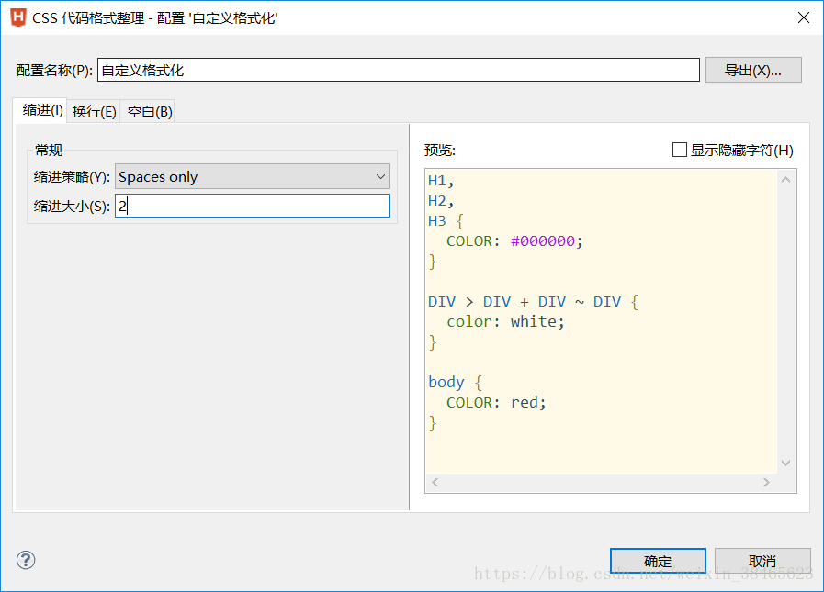Click 'color: white;' line in preview
The image size is (824, 592).
click(x=505, y=321)
